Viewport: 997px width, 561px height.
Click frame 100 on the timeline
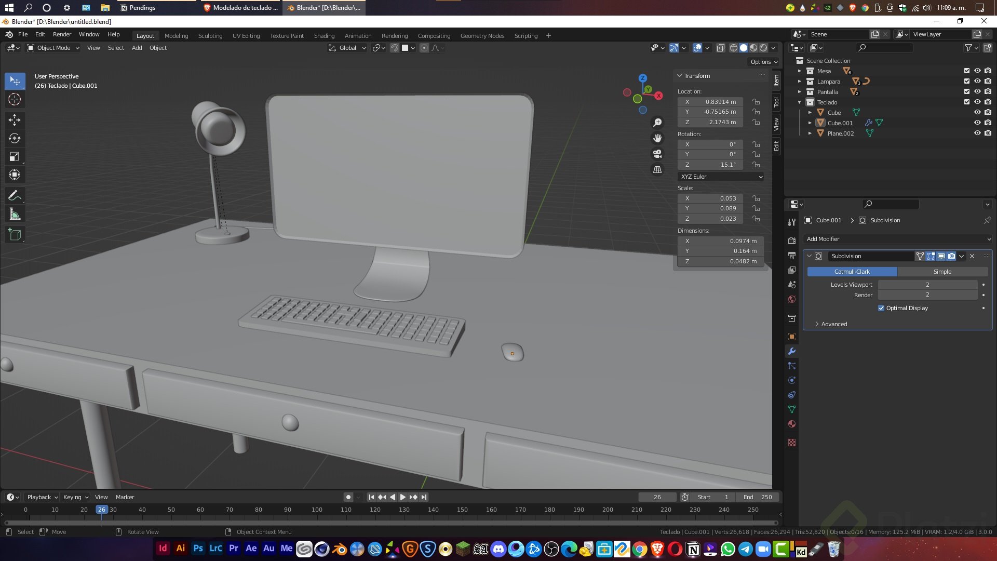(x=317, y=510)
